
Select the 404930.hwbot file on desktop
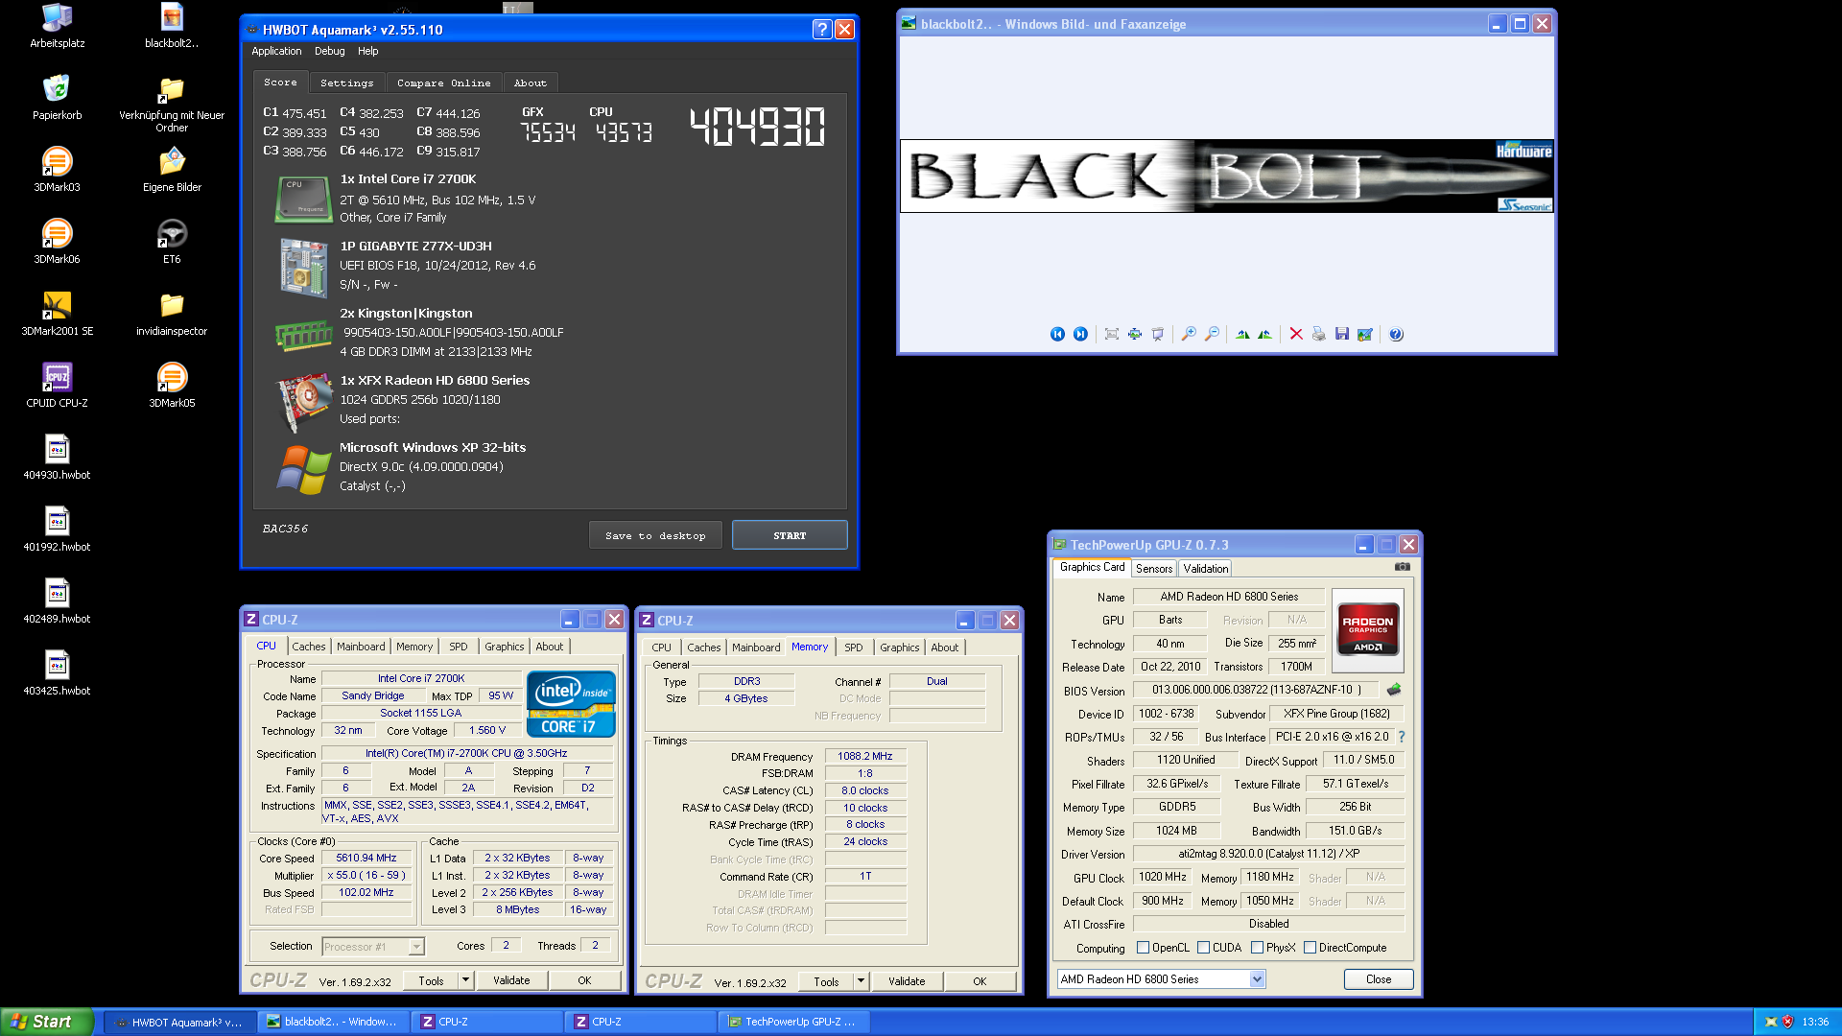[x=57, y=457]
